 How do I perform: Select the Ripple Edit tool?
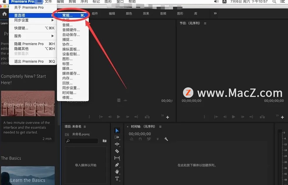117,144
